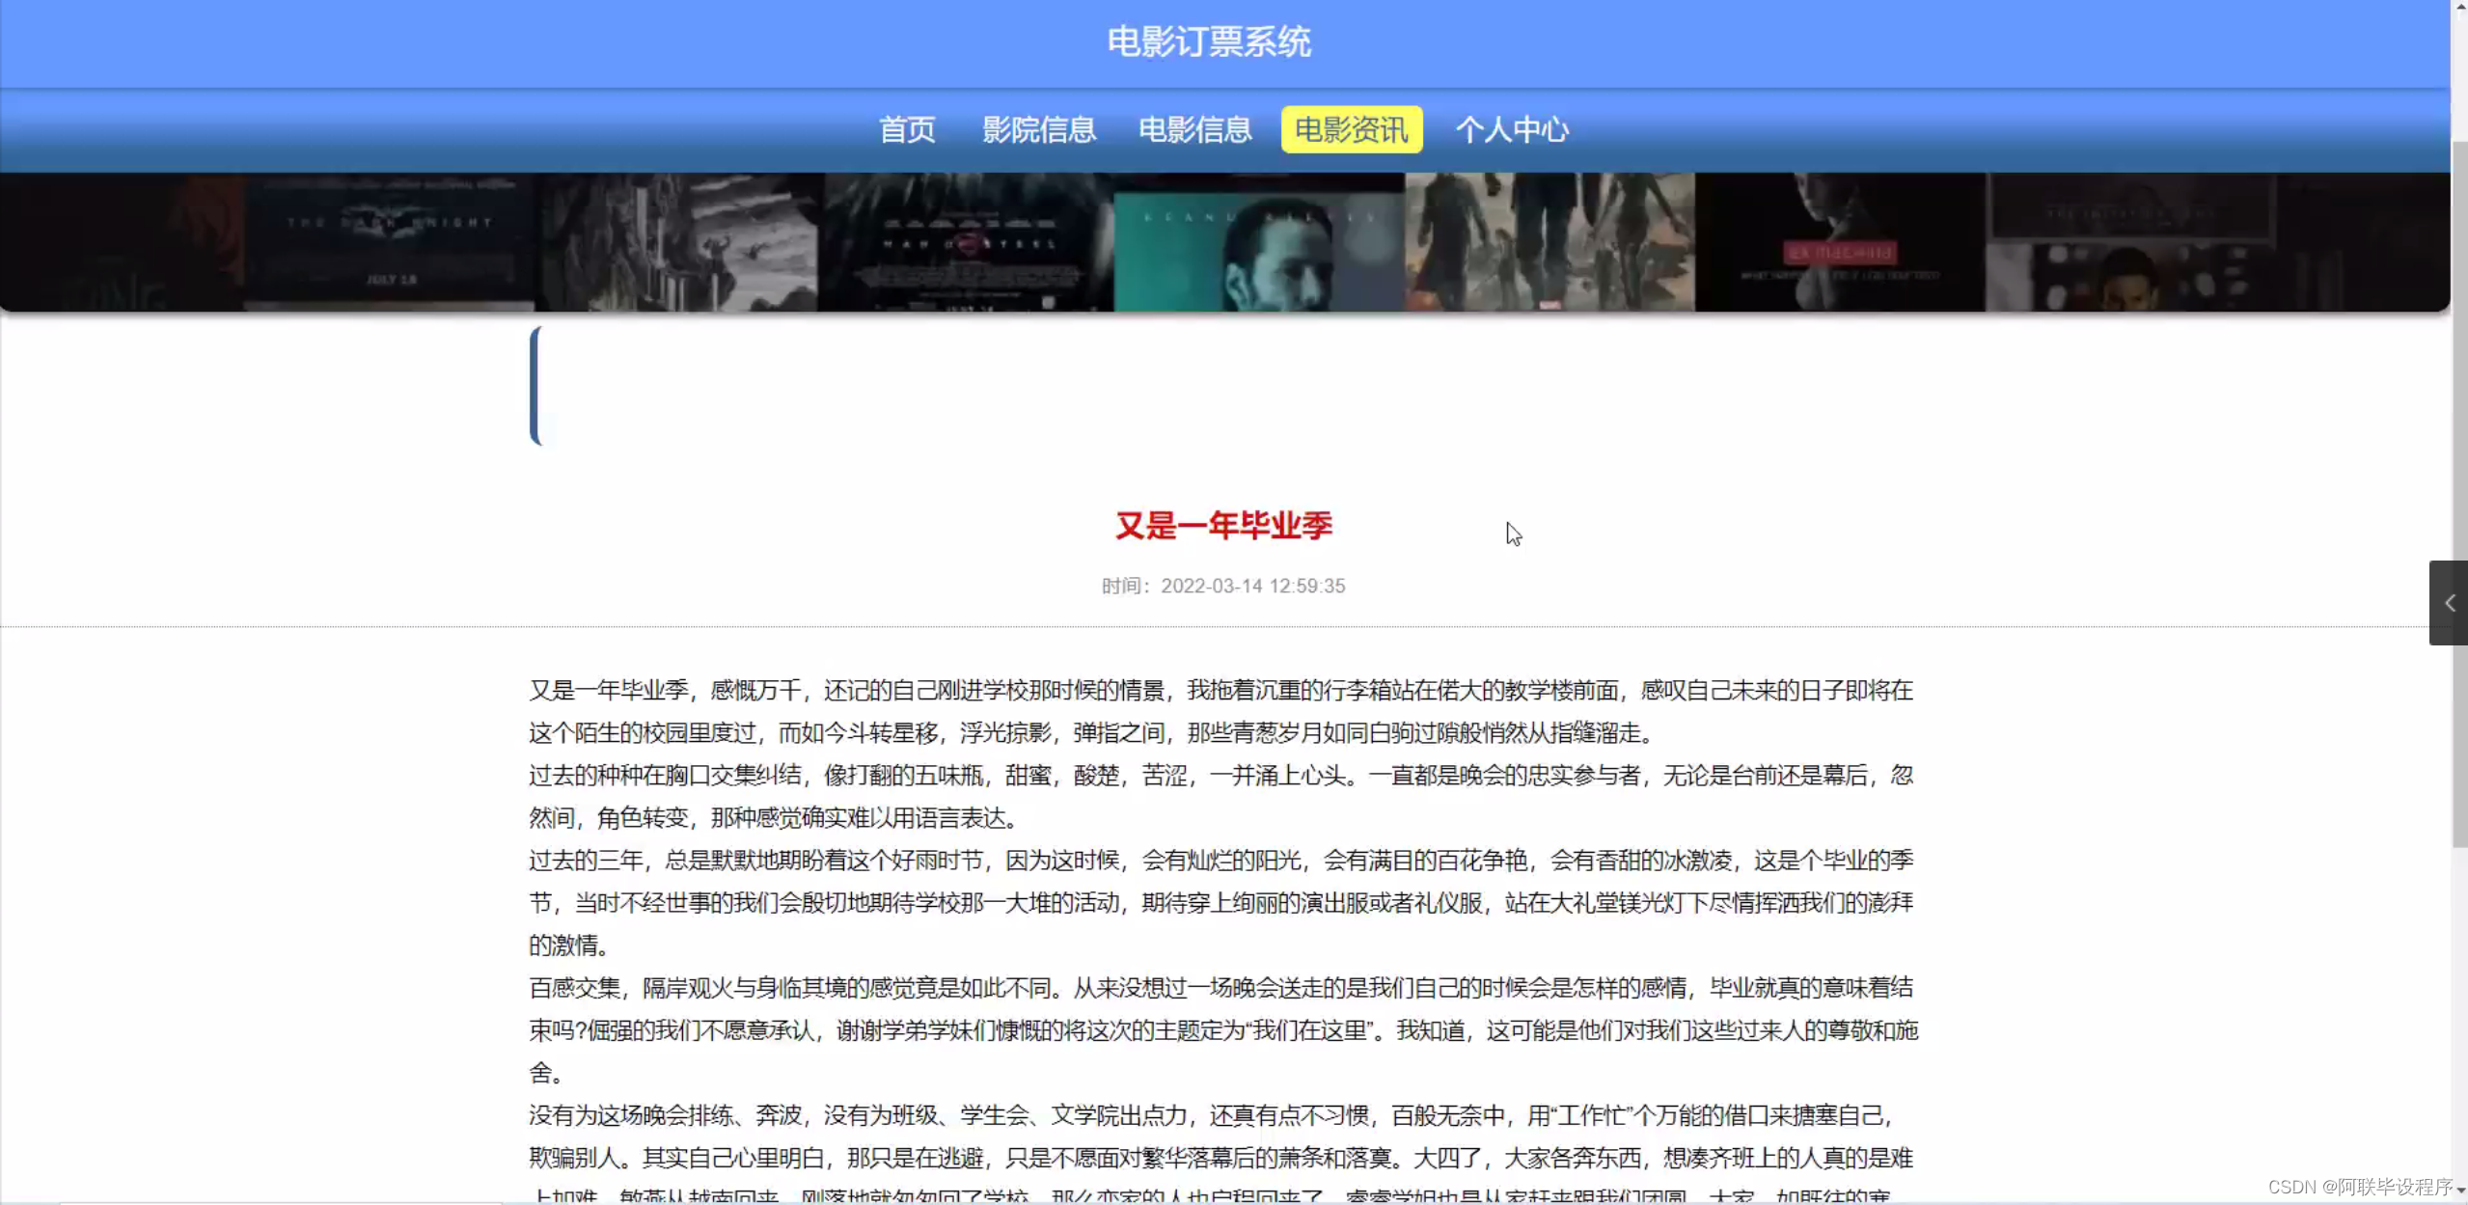Expand the right-edge side panel chevron
The height and width of the screenshot is (1205, 2468).
pos(2449,603)
